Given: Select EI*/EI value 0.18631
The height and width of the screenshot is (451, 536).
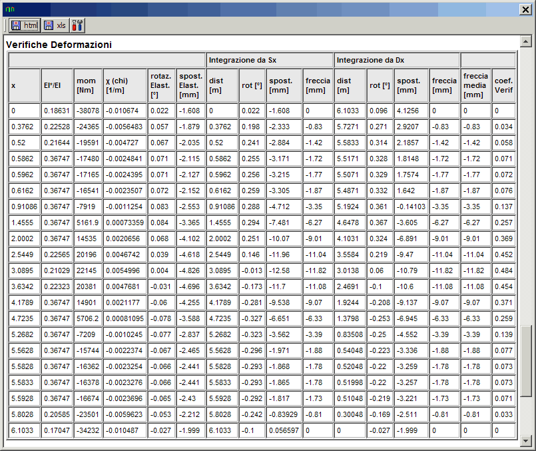Looking at the screenshot, I should pos(57,111).
